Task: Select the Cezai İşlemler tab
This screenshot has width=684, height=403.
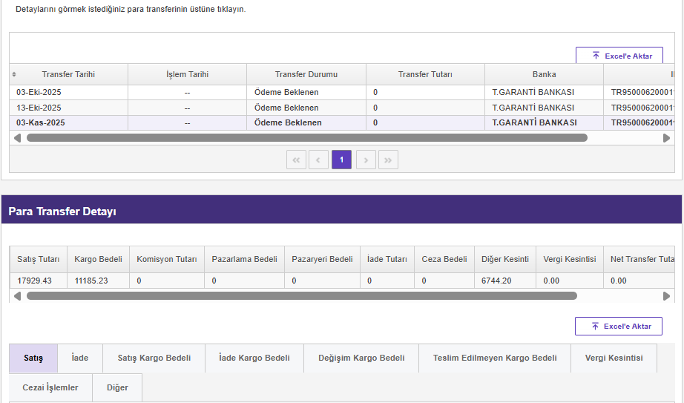Action: point(50,387)
